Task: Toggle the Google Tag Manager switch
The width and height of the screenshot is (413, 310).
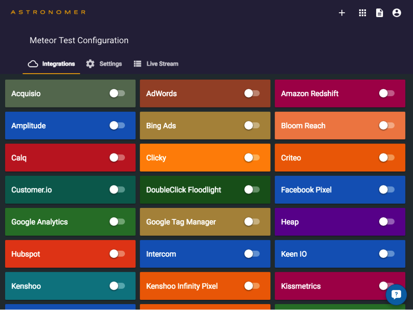Action: tap(252, 221)
